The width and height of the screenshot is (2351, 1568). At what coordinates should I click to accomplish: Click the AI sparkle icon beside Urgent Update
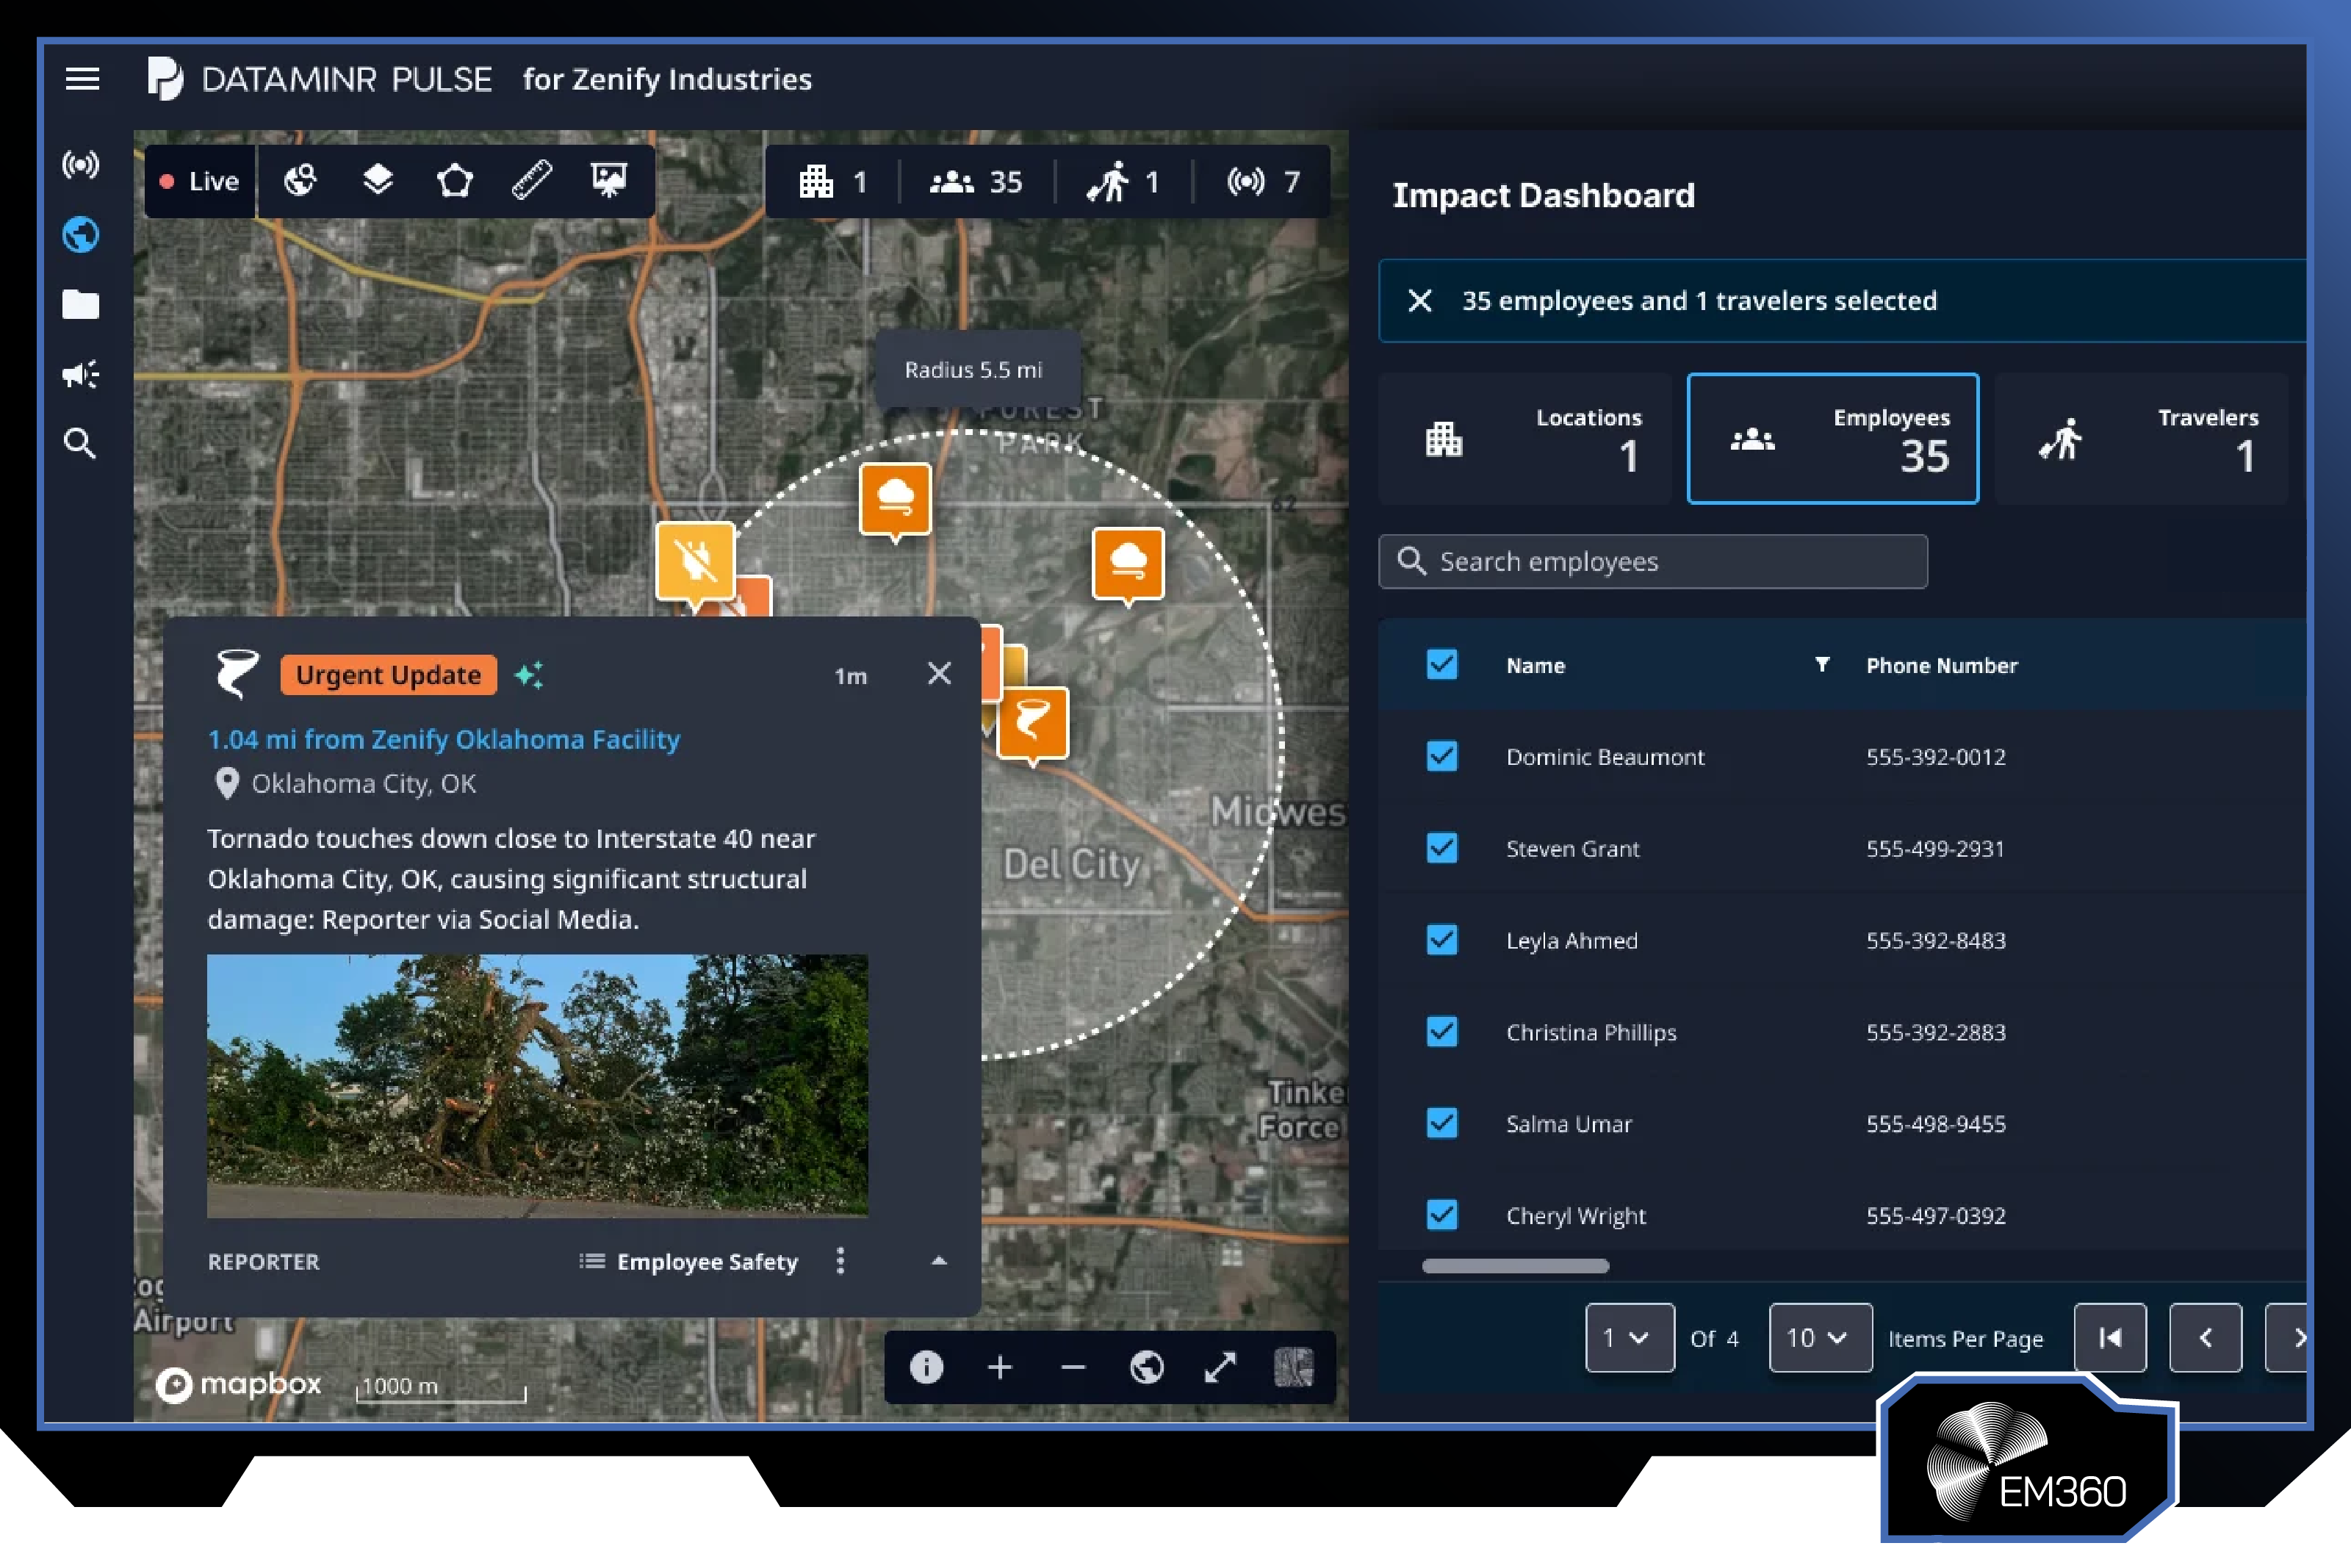(529, 675)
